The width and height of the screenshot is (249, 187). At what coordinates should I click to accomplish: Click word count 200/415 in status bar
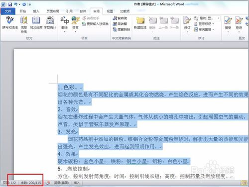click(31, 183)
